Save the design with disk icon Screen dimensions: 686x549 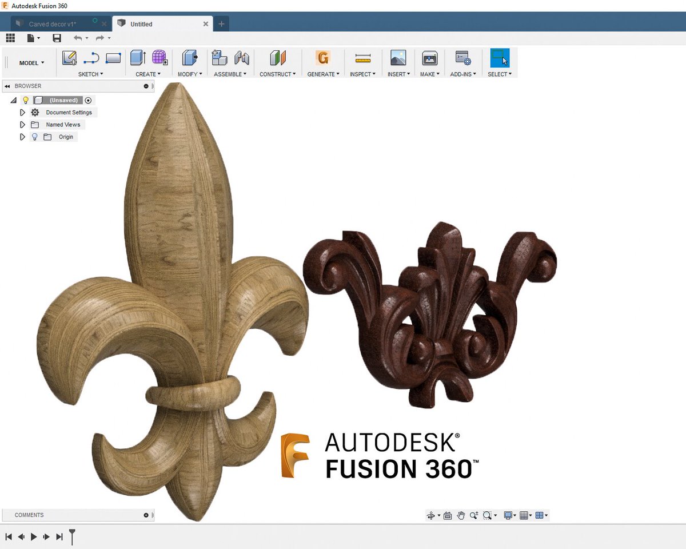click(x=57, y=38)
